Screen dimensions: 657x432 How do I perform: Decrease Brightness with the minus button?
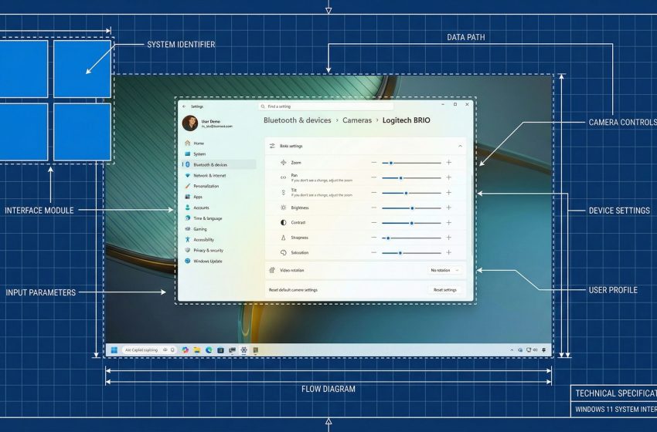click(x=374, y=208)
